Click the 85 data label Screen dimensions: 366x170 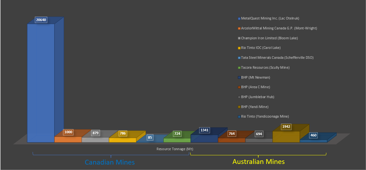[150, 138]
